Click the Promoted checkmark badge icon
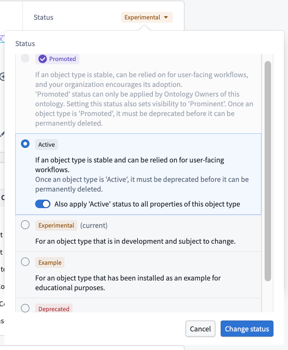Screen dimensions: 288x350 click(x=42, y=59)
